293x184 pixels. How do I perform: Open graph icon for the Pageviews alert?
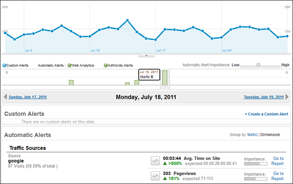tap(155, 176)
